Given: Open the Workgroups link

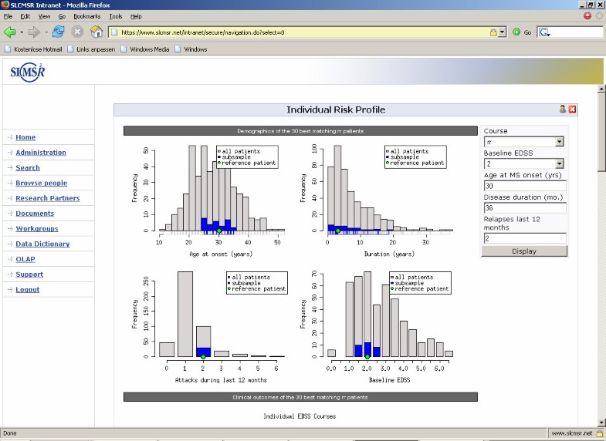Looking at the screenshot, I should pos(37,229).
